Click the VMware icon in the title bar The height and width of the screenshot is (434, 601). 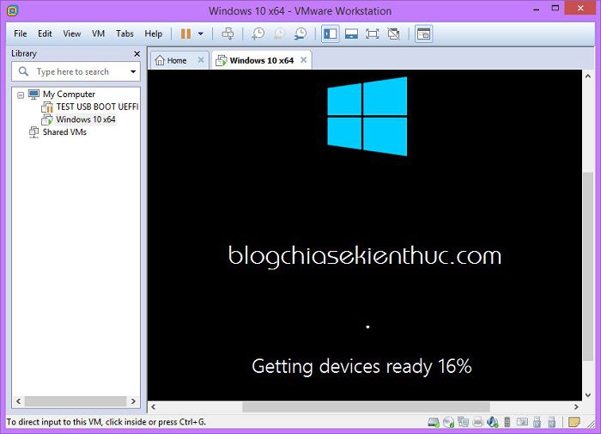pos(13,11)
